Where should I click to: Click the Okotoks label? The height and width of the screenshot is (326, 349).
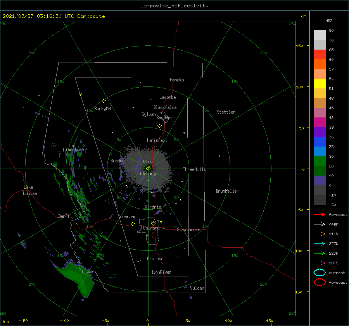click(x=155, y=259)
